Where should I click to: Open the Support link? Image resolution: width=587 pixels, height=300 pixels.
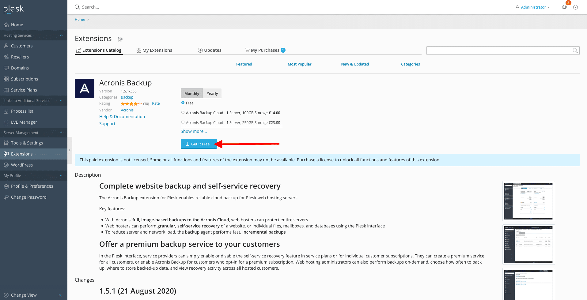(107, 124)
